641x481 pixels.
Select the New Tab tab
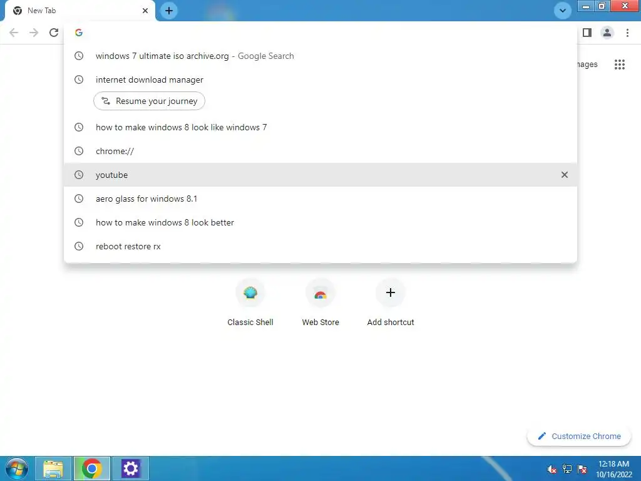click(80, 11)
